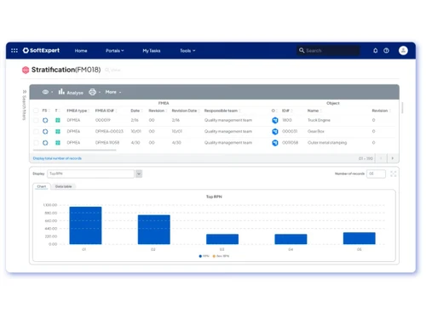
Task: Focus the top Search input field
Action: tap(328, 50)
